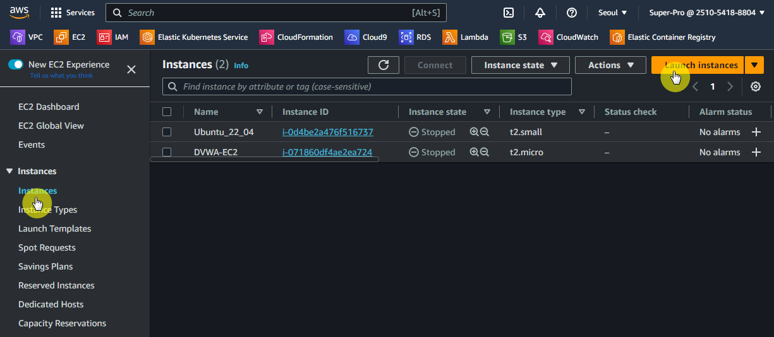Image resolution: width=774 pixels, height=337 pixels.
Task: Go to previous page arrow
Action: tap(696, 87)
